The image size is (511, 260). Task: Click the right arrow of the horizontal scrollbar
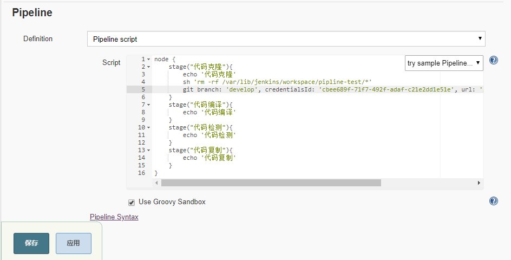[x=479, y=183]
